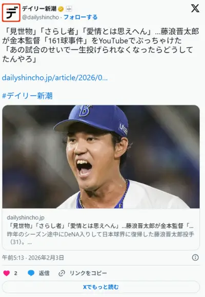Like the post with heart icon

(7, 273)
